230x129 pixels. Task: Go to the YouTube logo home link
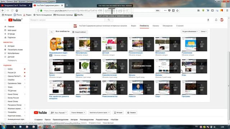[x=15, y=20]
